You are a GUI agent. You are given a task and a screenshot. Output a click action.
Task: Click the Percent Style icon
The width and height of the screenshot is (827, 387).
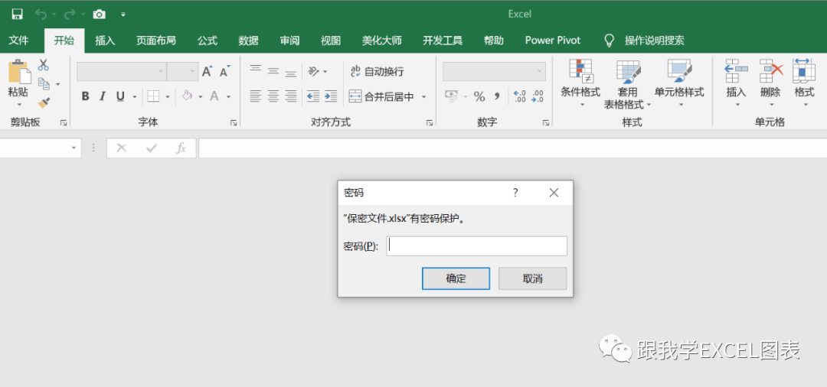point(479,96)
